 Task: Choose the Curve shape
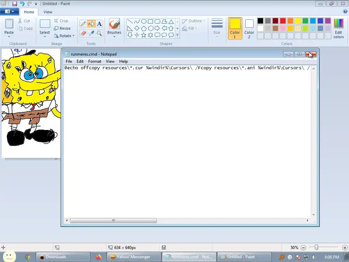(137, 21)
